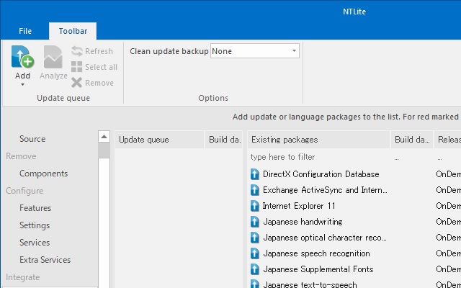Go to the Source page in sidebar
Screen dimensions: 461x288
pyautogui.click(x=32, y=139)
